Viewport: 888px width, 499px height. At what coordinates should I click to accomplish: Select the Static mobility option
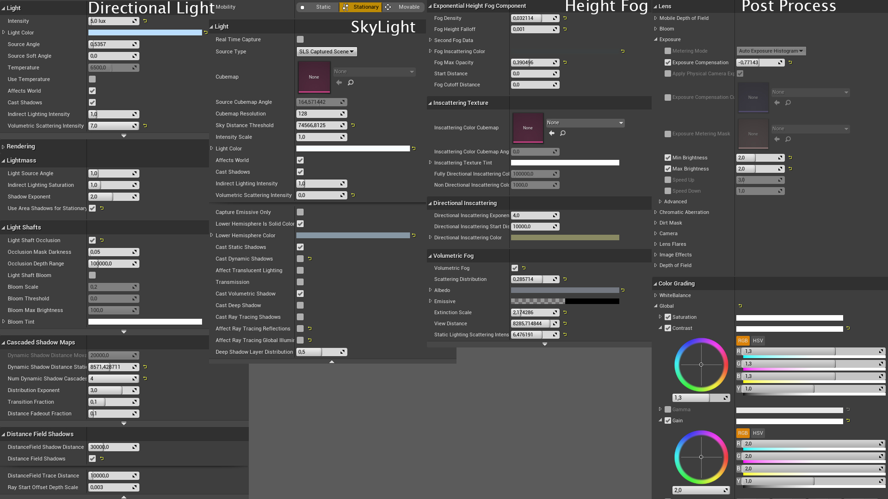(323, 7)
